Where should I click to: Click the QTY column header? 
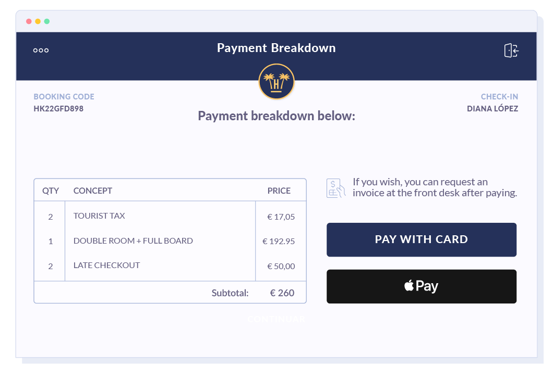click(x=51, y=191)
